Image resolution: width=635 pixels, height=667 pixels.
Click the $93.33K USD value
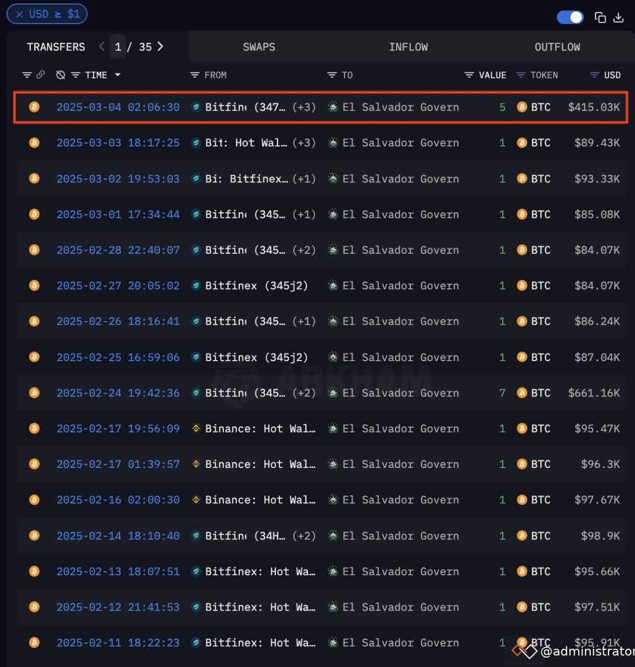[x=597, y=179]
